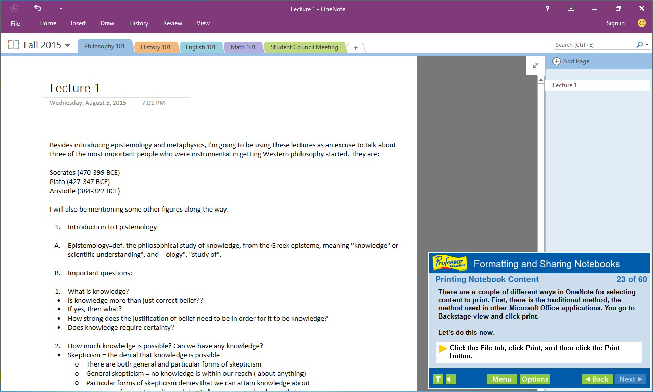
Task: Open the Math 101 section tab
Action: [243, 47]
